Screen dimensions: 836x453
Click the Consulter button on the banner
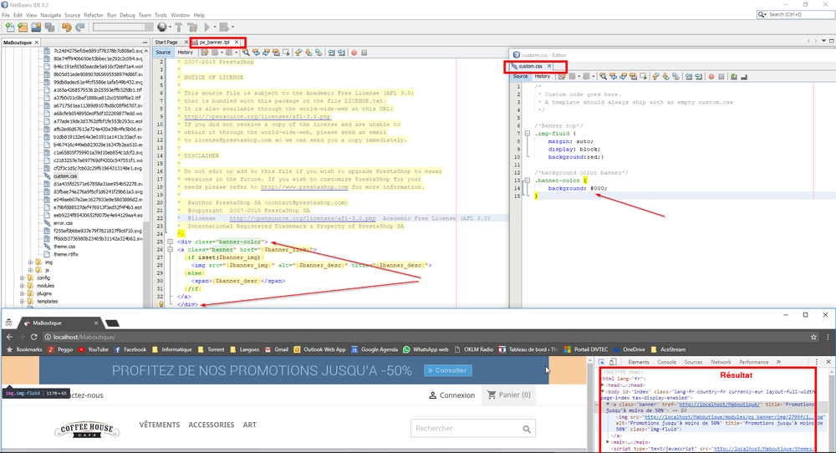point(447,370)
